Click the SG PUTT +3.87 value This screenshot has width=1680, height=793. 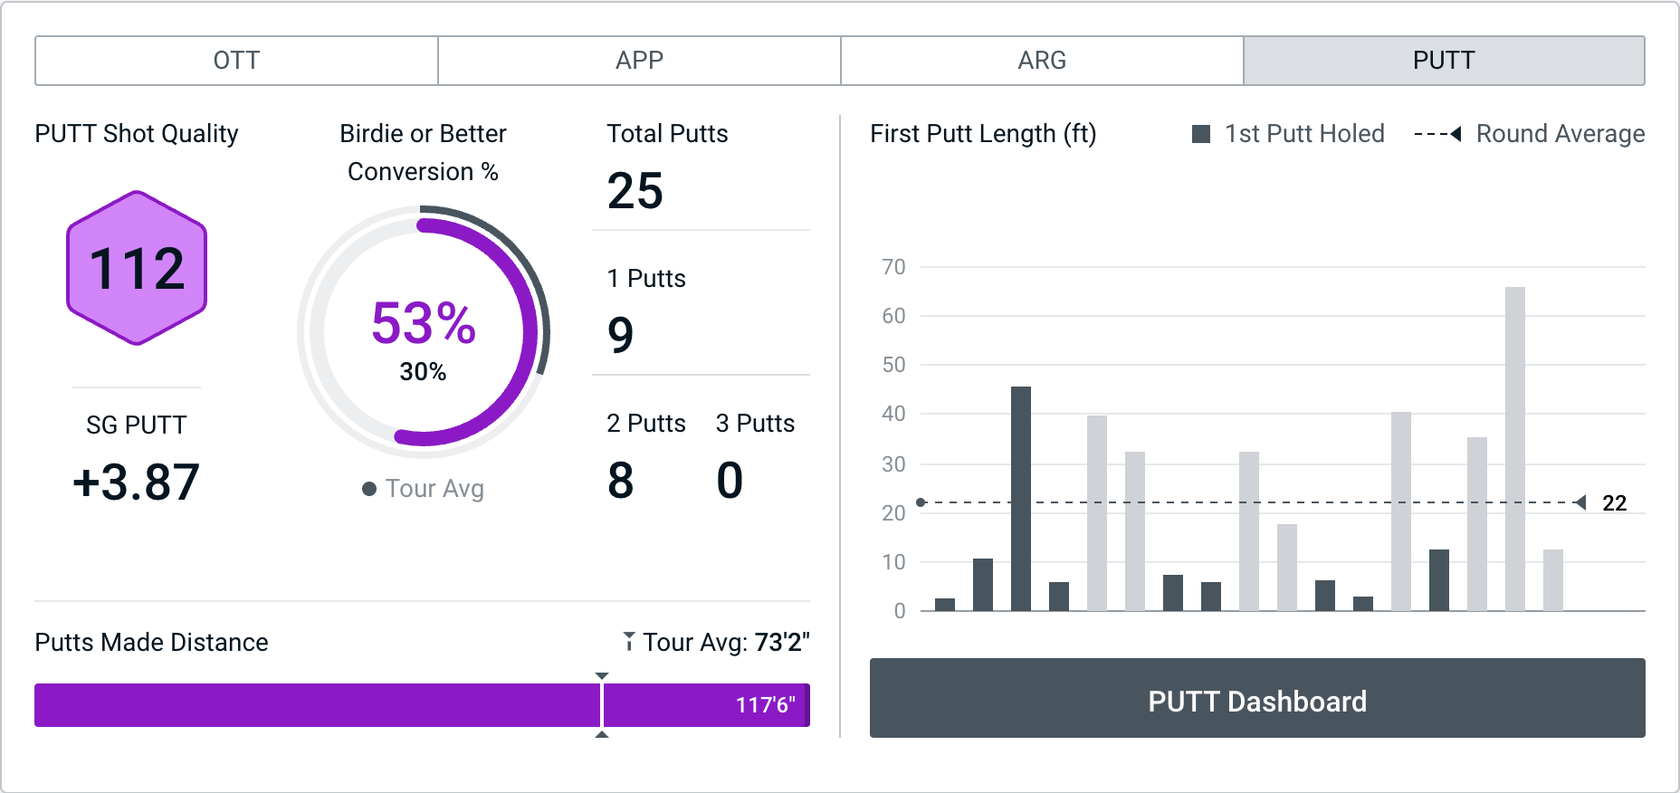tap(136, 482)
